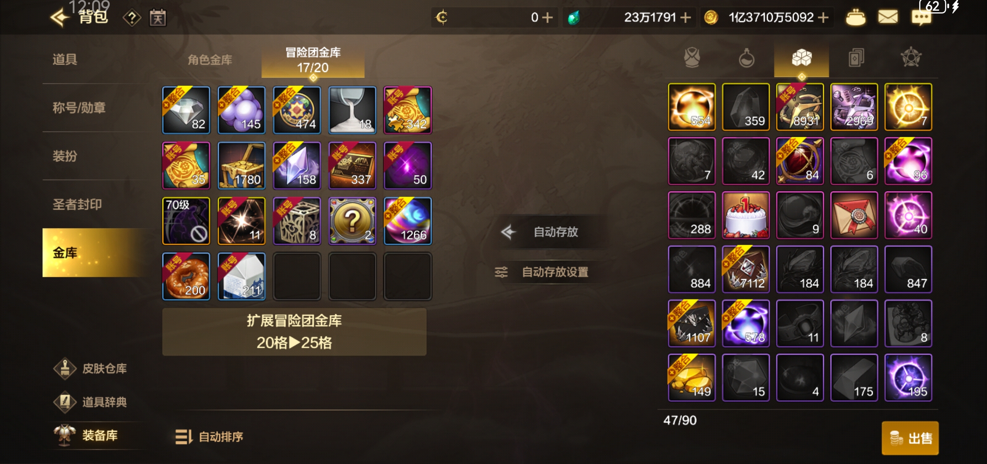This screenshot has height=464, width=987.
Task: Select the star pentagram inventory tab icon
Action: pyautogui.click(x=911, y=58)
